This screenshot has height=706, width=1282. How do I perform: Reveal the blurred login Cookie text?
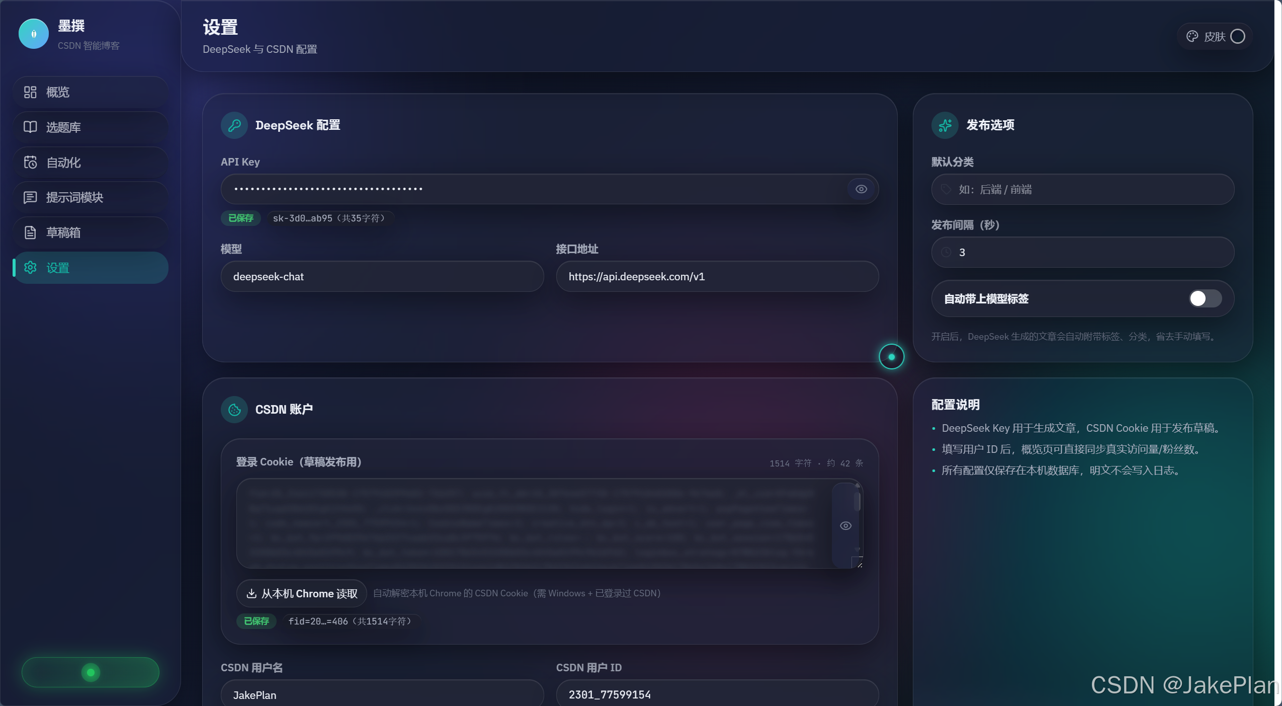845,526
